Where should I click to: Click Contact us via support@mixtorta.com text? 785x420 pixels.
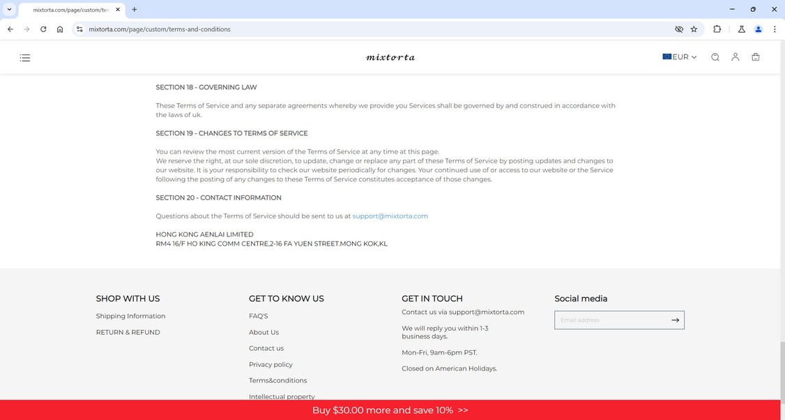(463, 313)
